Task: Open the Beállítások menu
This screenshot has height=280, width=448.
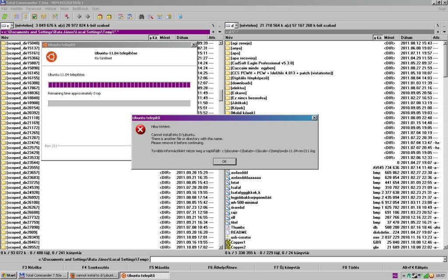Action: [80, 9]
